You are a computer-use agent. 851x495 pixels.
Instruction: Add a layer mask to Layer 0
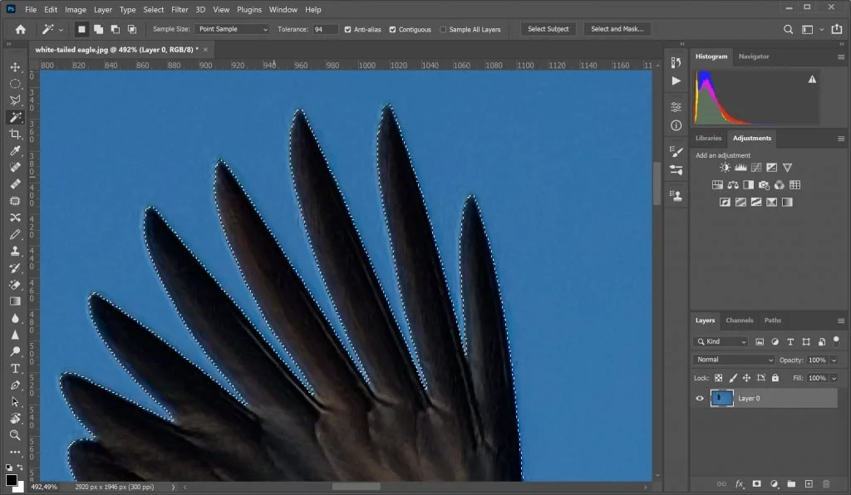click(x=756, y=483)
